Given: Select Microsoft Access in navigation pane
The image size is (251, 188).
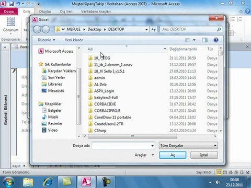Looking at the screenshot, I should (x=56, y=51).
